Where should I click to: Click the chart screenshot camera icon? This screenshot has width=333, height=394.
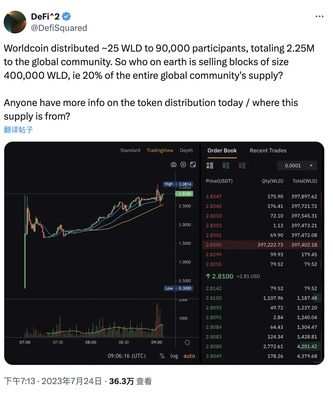pyautogui.click(x=174, y=165)
